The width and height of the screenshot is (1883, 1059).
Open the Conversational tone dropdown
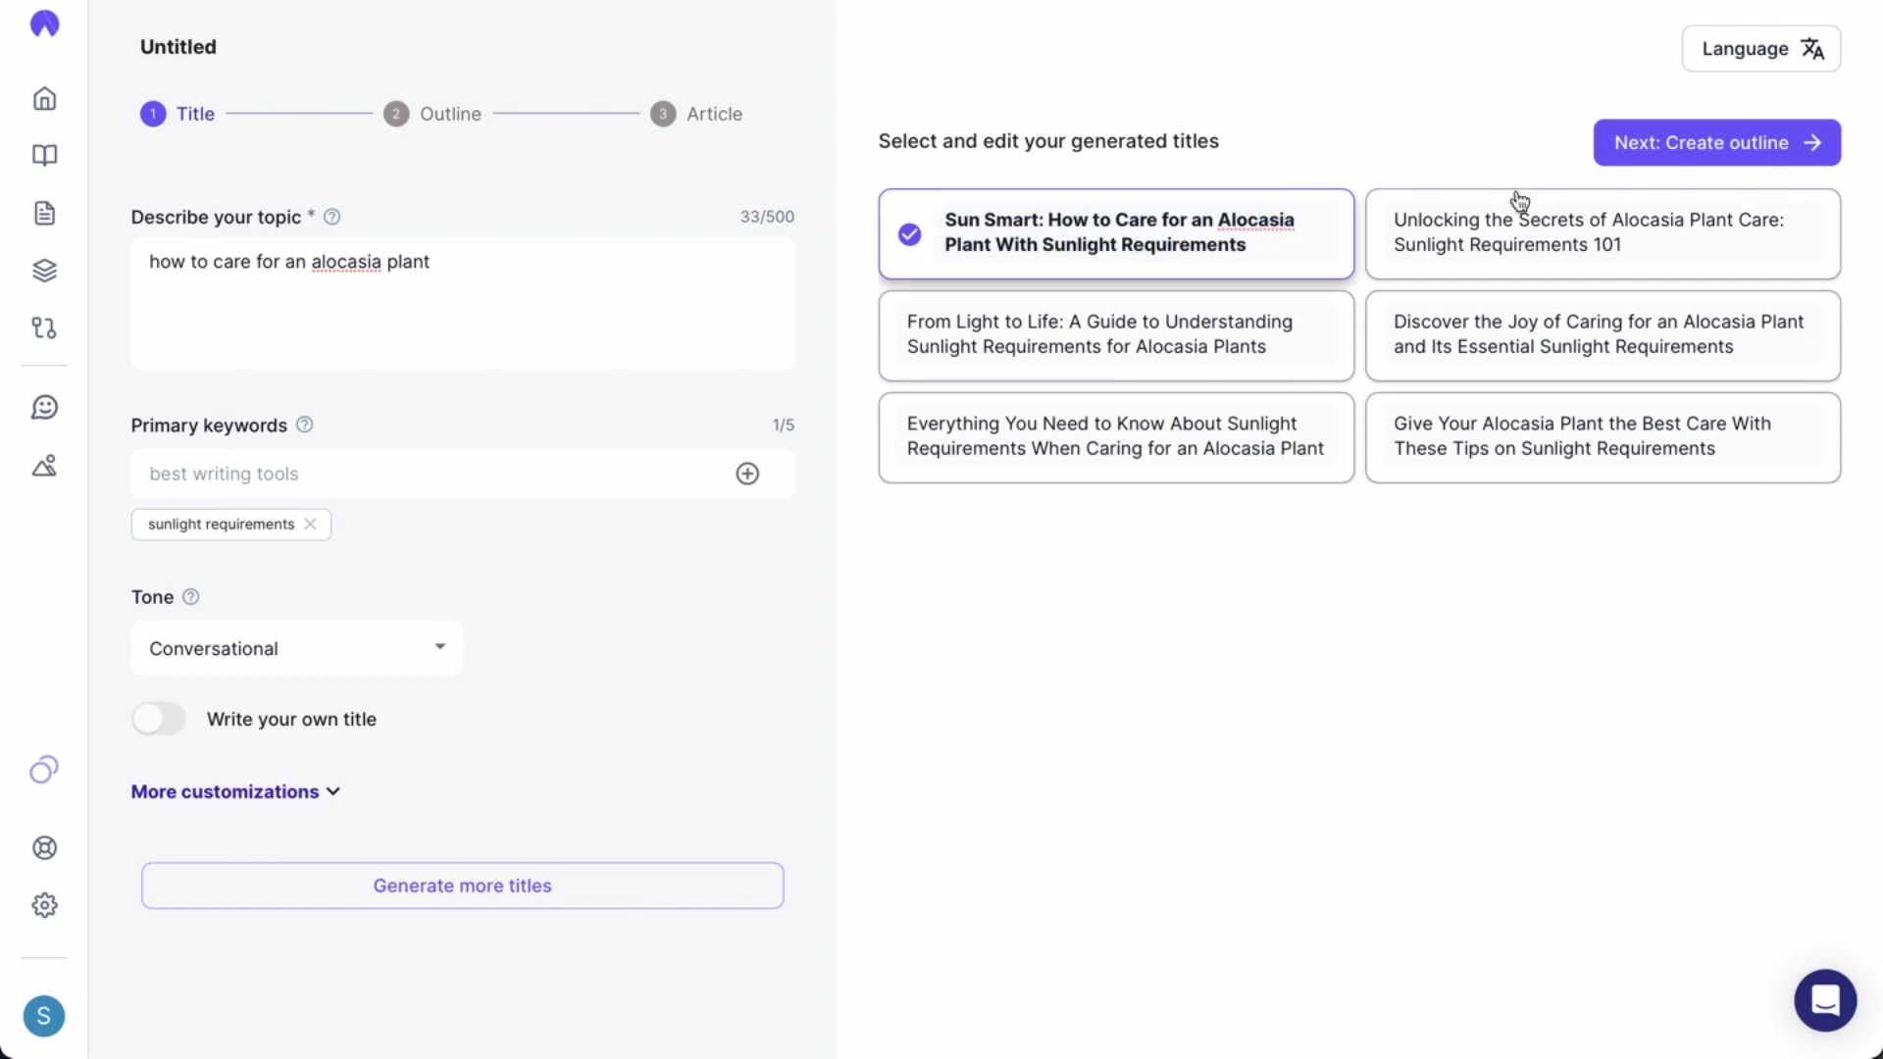pos(296,648)
